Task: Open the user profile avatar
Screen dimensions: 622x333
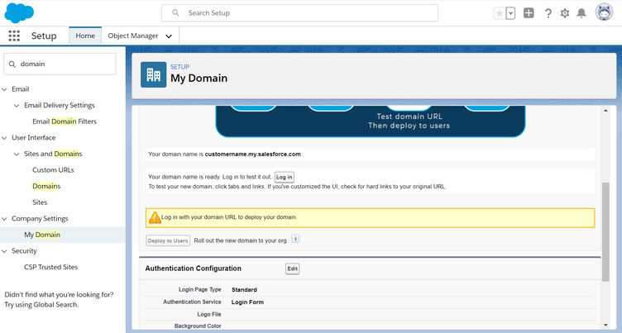Action: 604,12
